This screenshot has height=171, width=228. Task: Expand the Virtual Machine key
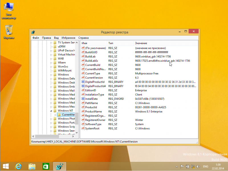[x=51, y=55]
